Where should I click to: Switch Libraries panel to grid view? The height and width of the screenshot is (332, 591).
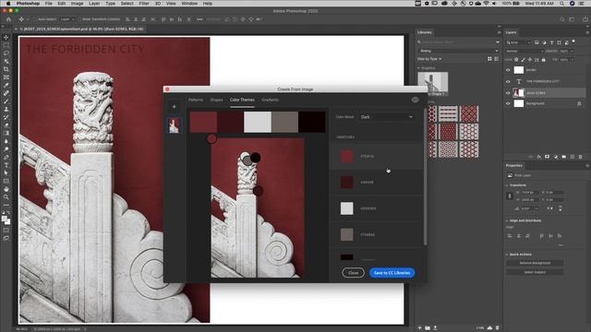pos(489,59)
